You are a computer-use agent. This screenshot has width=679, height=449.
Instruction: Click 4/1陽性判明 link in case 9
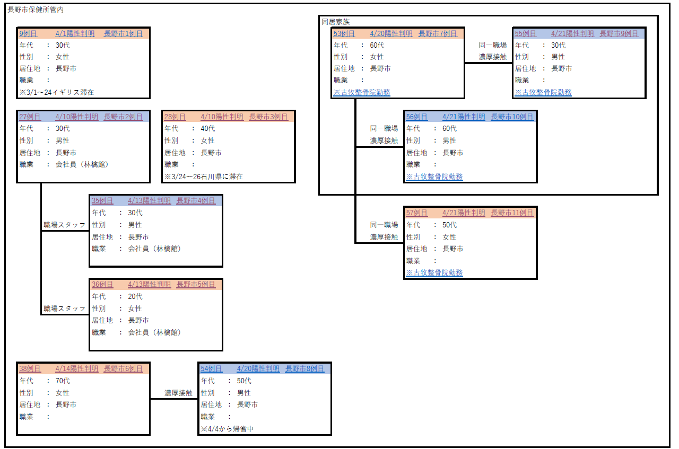tap(75, 33)
